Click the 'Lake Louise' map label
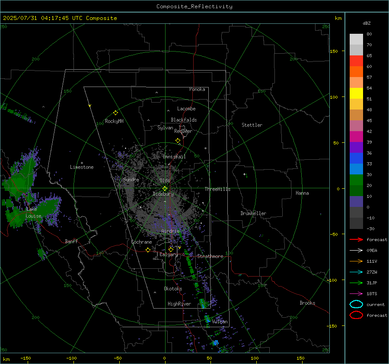The width and height of the screenshot is (389, 364). [x=33, y=213]
